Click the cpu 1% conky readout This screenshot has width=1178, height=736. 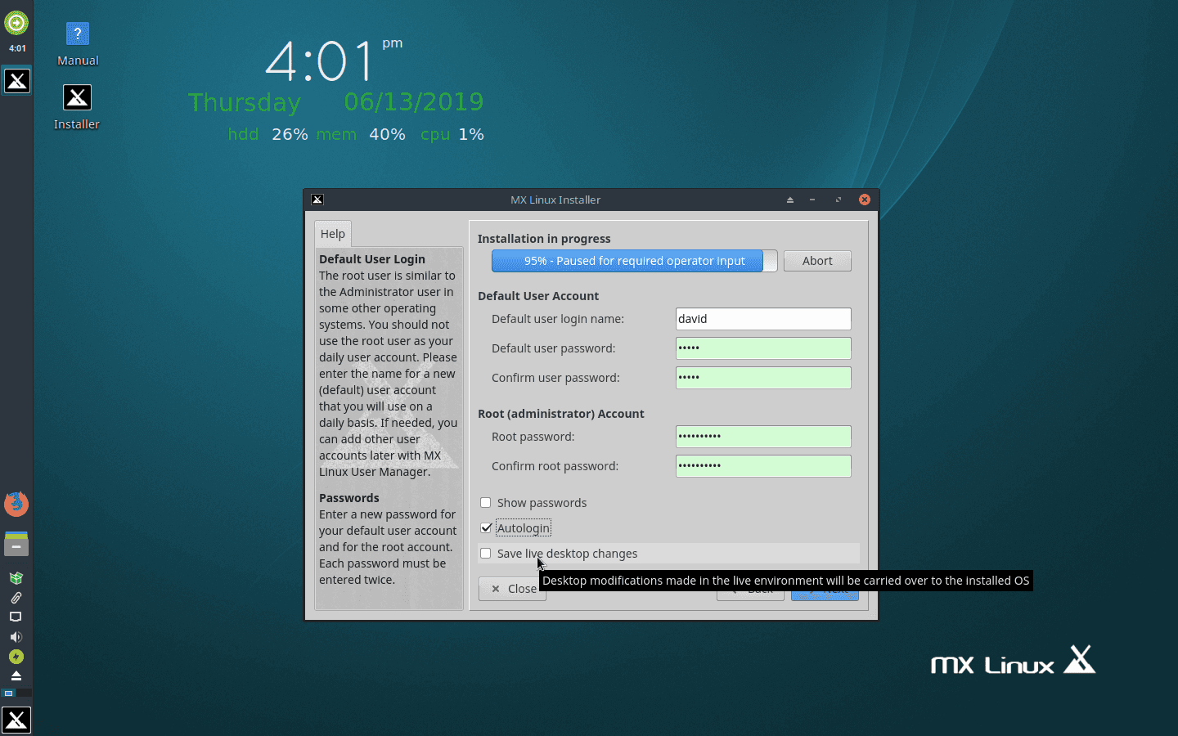pyautogui.click(x=452, y=134)
